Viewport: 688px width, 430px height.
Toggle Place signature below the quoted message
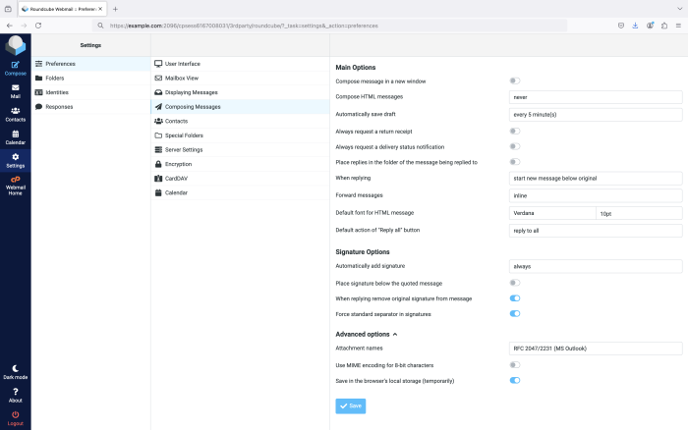[x=515, y=283]
